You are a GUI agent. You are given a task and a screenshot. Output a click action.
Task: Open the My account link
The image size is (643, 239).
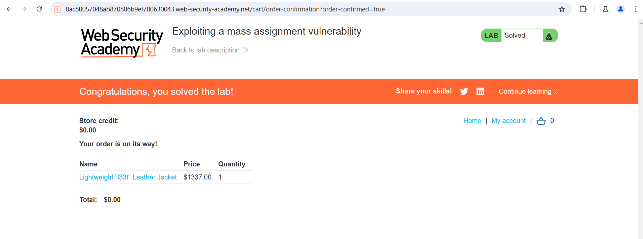(508, 121)
